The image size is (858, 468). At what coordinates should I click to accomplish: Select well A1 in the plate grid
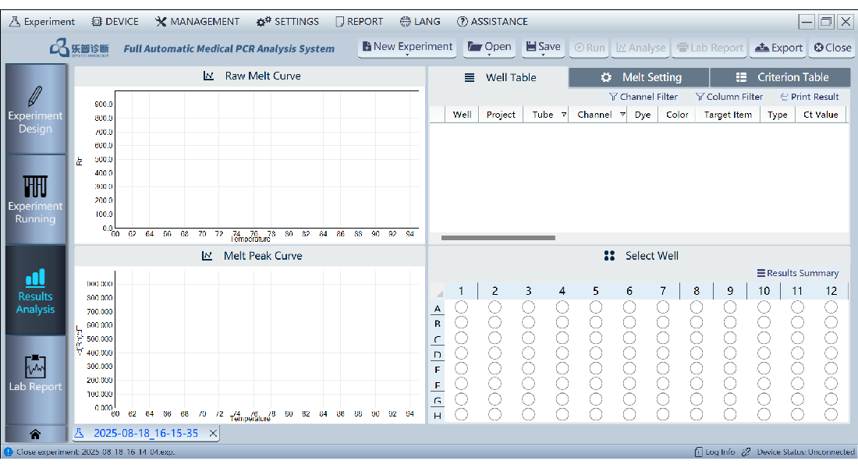461,307
